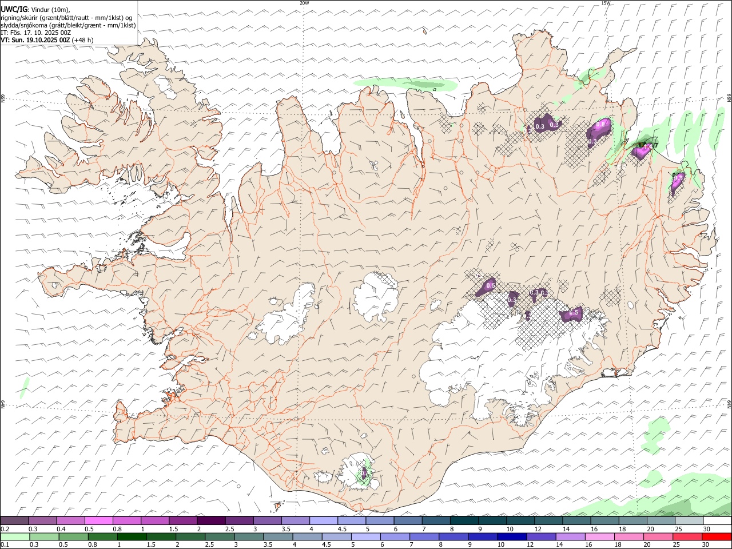Click the 'IT: Fös. 17. 10. 2025 00Z' line

[x=36, y=33]
